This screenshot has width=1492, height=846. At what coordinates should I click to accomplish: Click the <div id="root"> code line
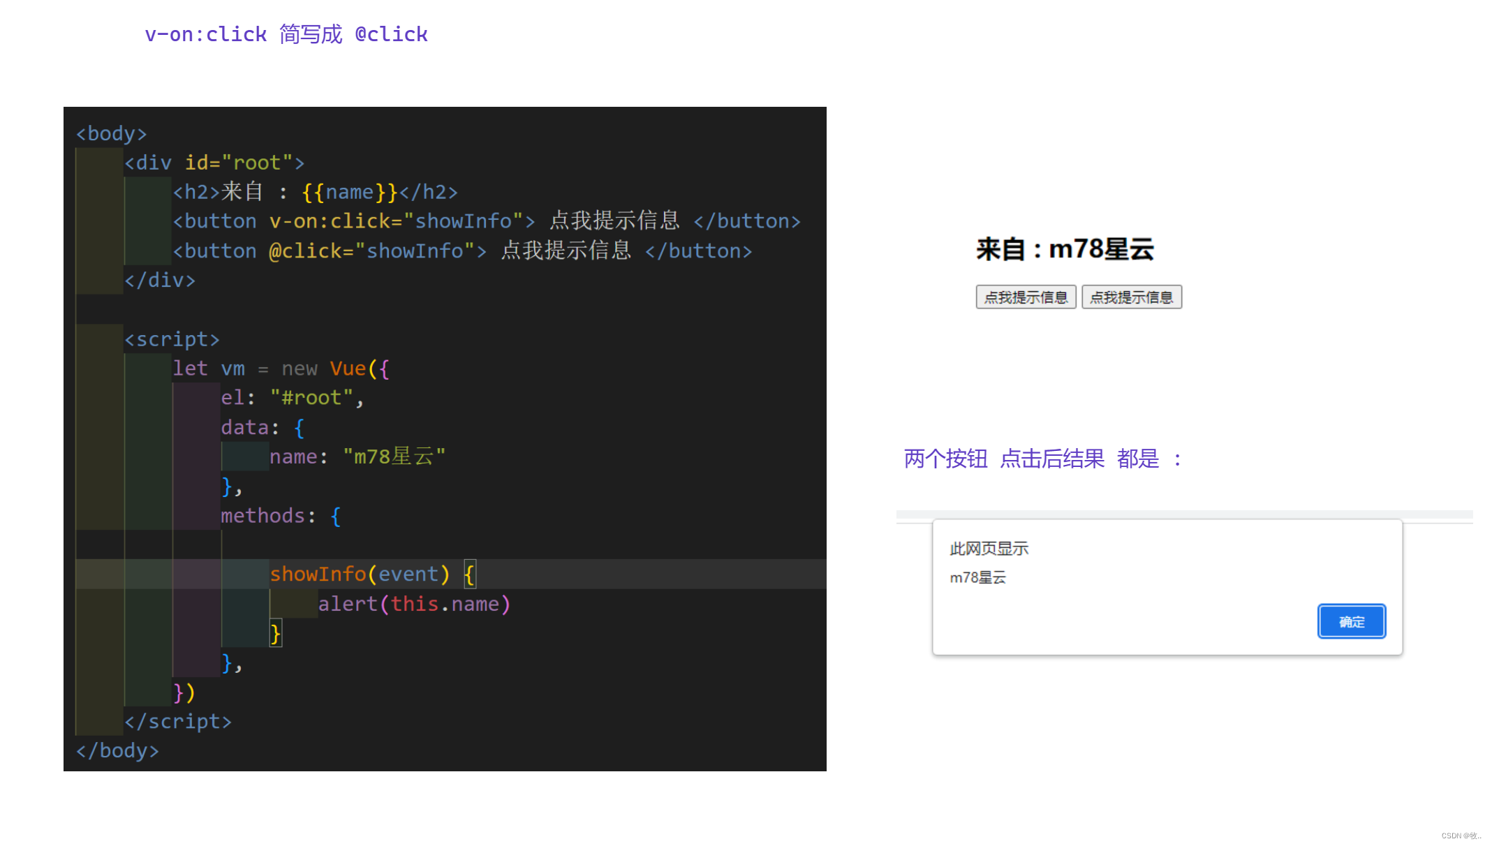click(x=214, y=163)
